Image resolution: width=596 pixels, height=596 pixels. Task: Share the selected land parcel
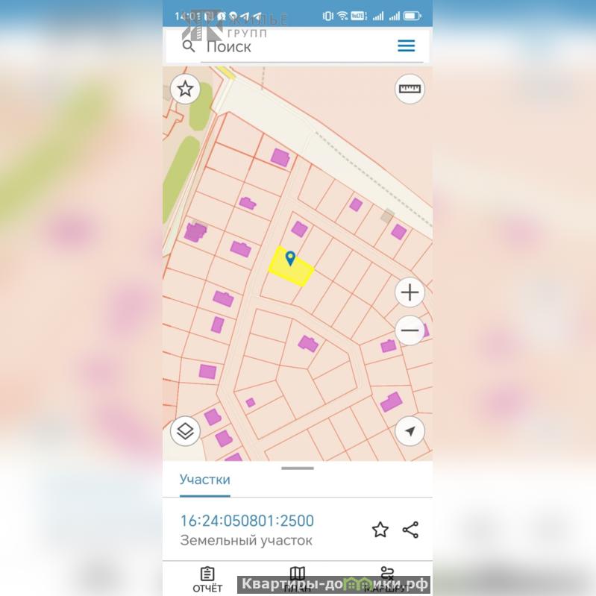point(410,530)
